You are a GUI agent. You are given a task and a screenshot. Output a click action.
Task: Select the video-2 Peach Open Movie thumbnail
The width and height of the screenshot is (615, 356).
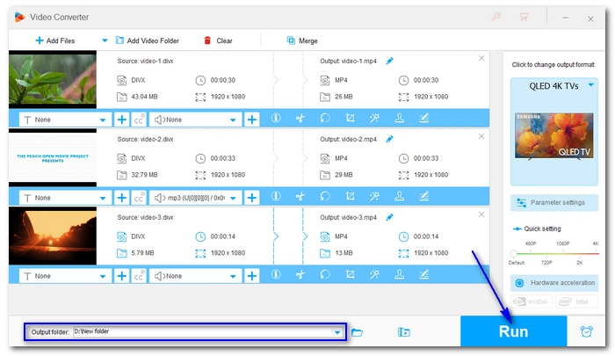pyautogui.click(x=53, y=158)
